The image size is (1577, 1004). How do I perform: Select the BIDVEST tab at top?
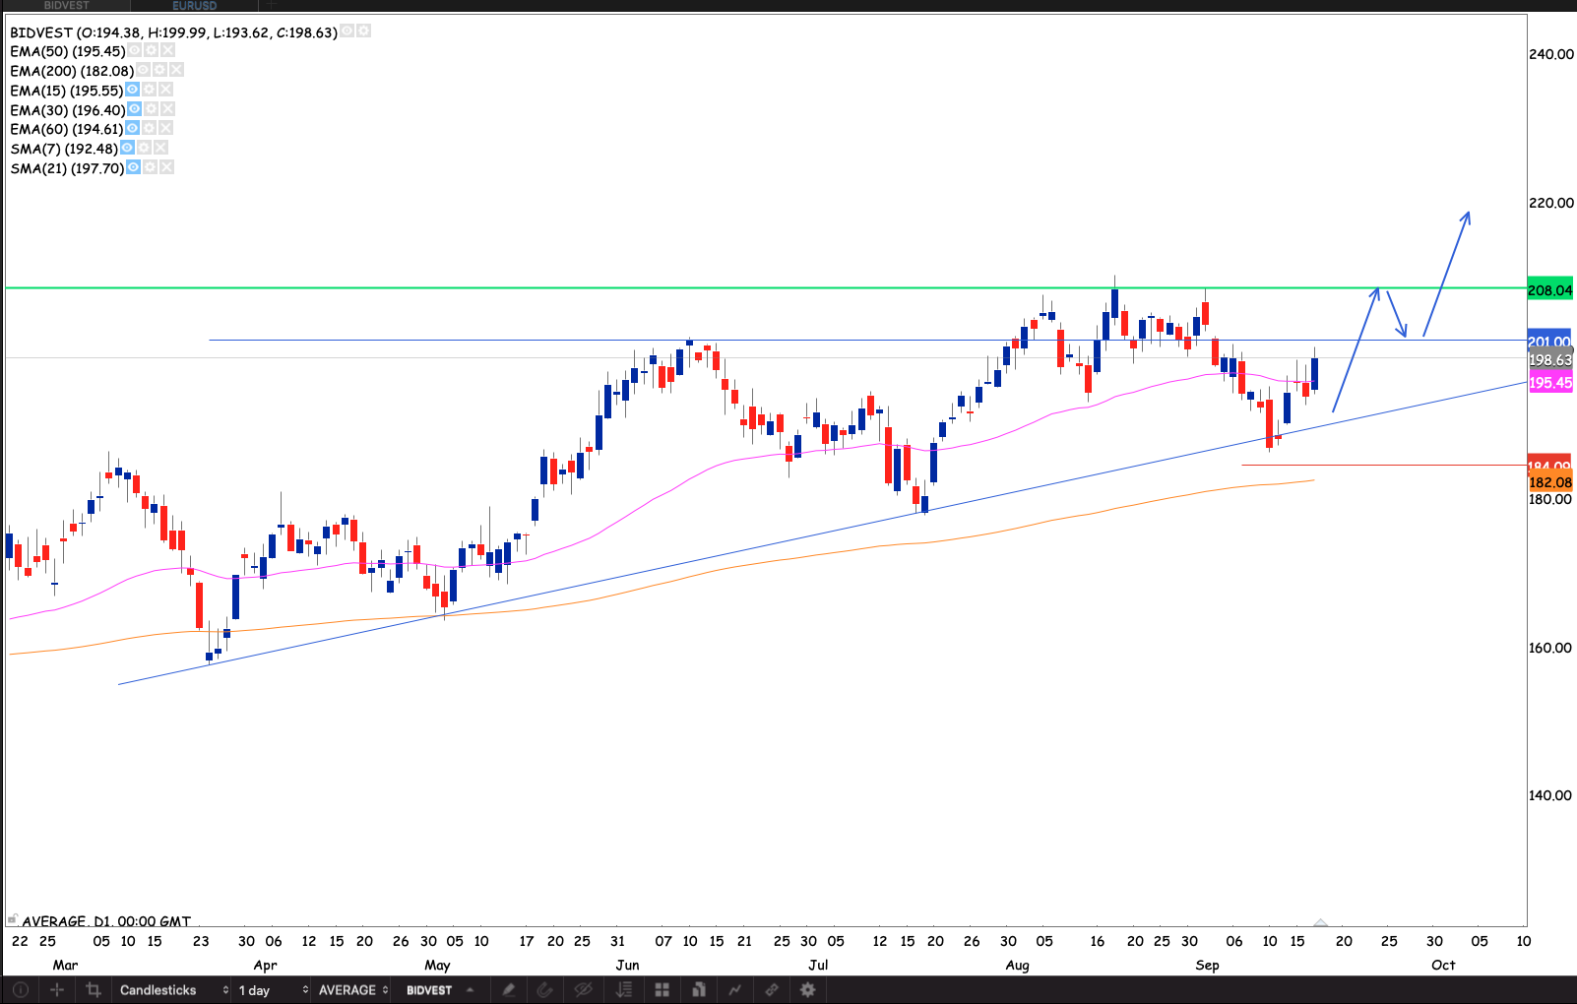pos(66,6)
